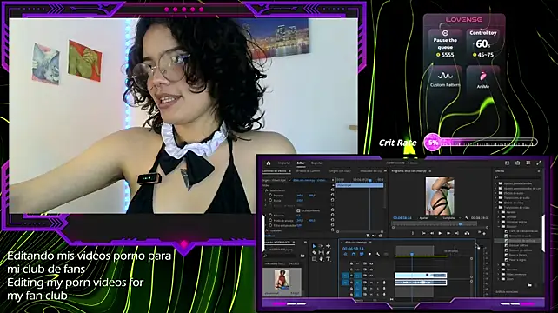Go to Out point in Program Monitor

(457, 233)
